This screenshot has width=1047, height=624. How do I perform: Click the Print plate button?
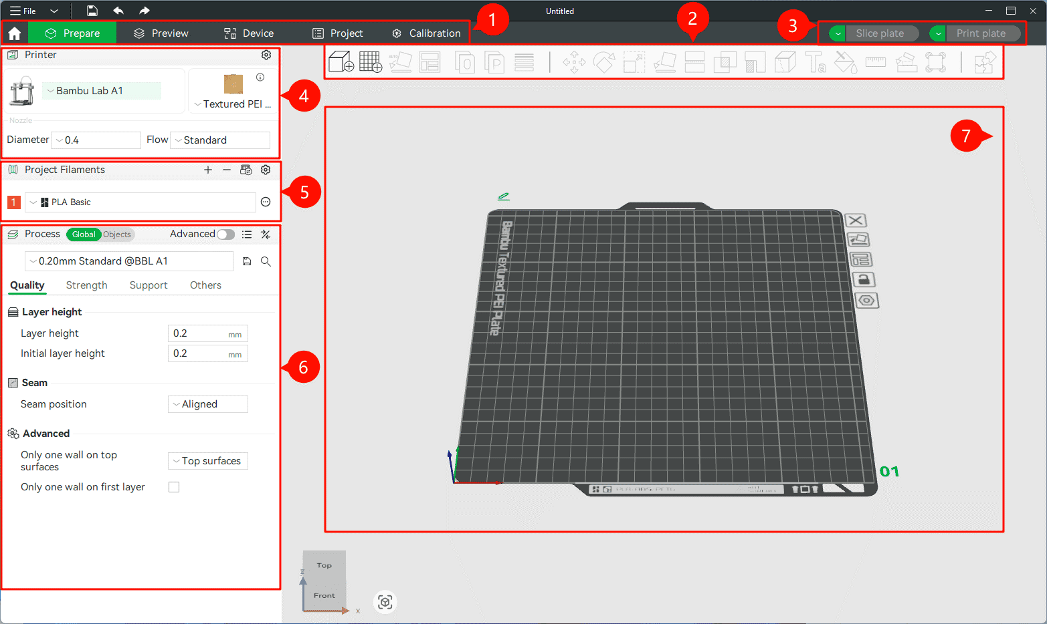tap(981, 33)
